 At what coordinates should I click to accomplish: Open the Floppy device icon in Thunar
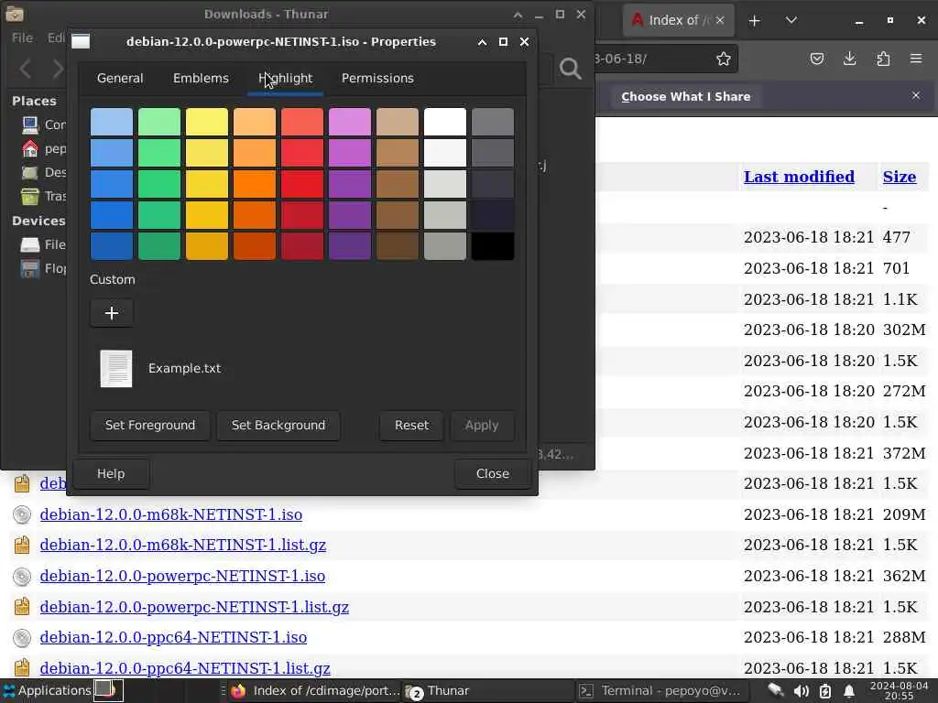coord(30,268)
